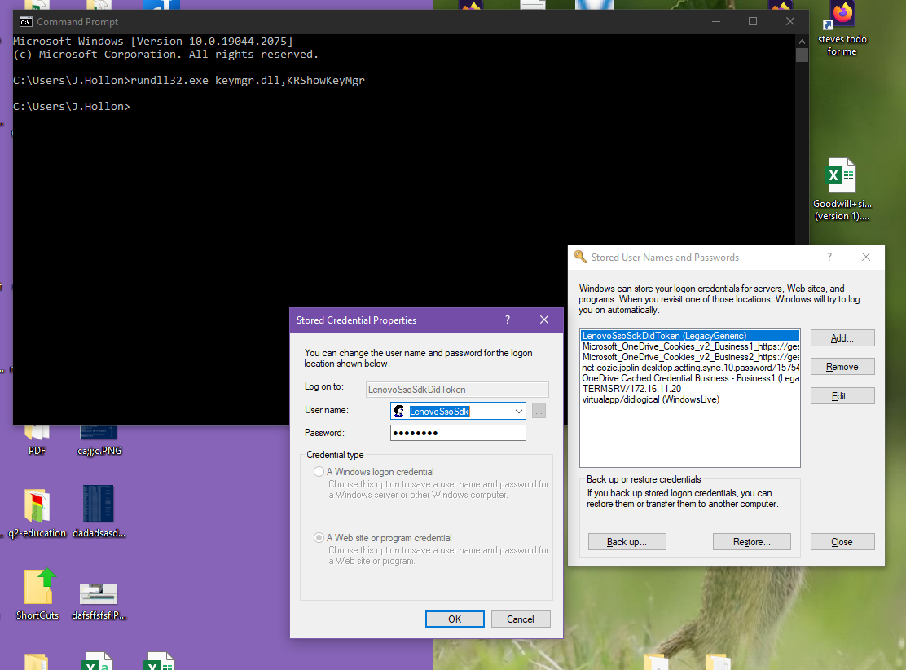Select 'A Web site or program credential' option
This screenshot has width=906, height=670.
319,538
